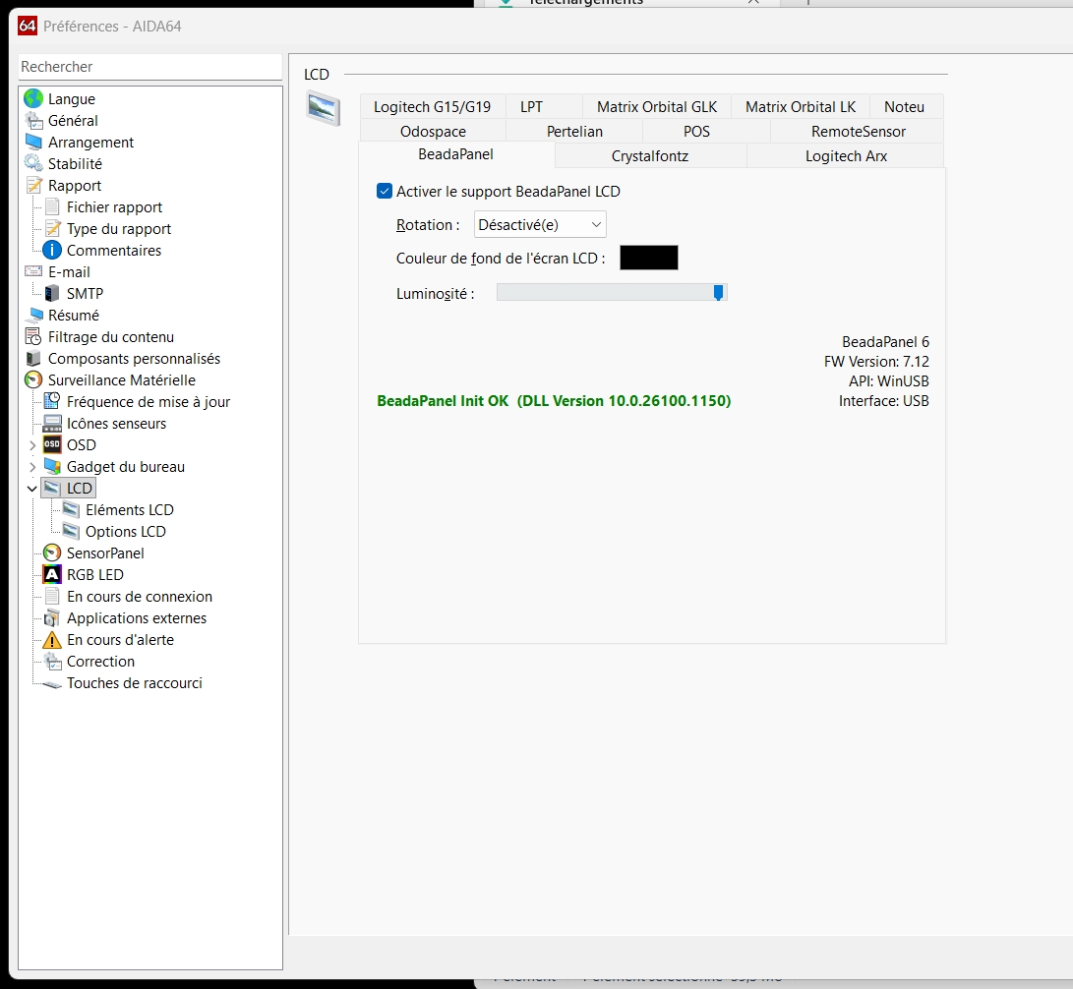This screenshot has height=989, width=1073.
Task: Select Eléments LCD in the tree
Action: click(x=130, y=509)
